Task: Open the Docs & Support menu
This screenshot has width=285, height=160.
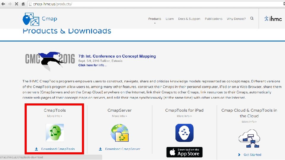Action: pos(189,19)
